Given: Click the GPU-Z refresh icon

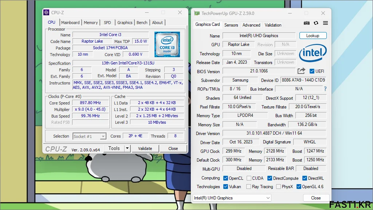Looking at the screenshot, I should click(316, 23).
